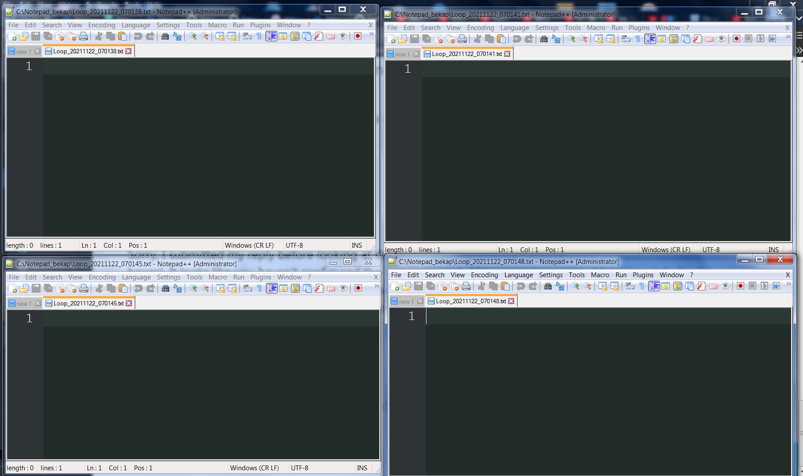
Task: Click Save All icon in the 070138 window toolbar
Action: [48, 36]
